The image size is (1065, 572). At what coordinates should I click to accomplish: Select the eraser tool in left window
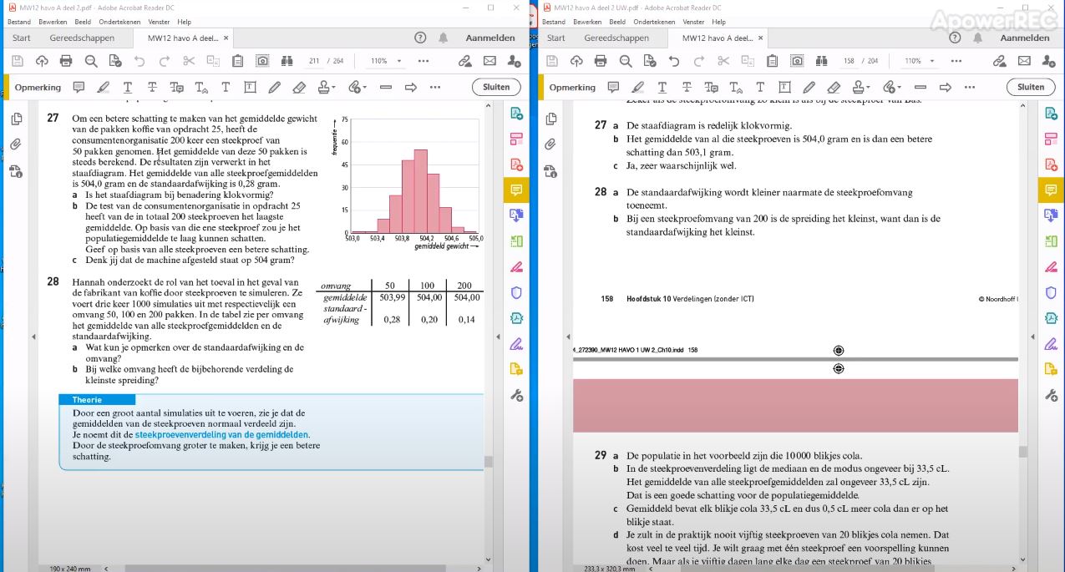(x=299, y=87)
